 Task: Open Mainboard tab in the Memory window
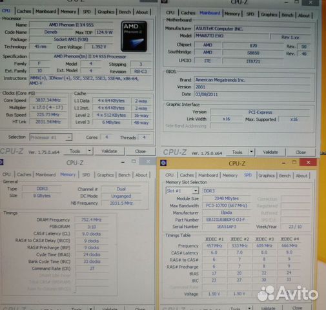46,174
